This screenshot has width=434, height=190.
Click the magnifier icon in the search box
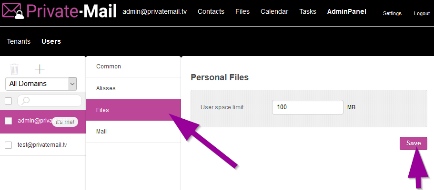tap(26, 101)
